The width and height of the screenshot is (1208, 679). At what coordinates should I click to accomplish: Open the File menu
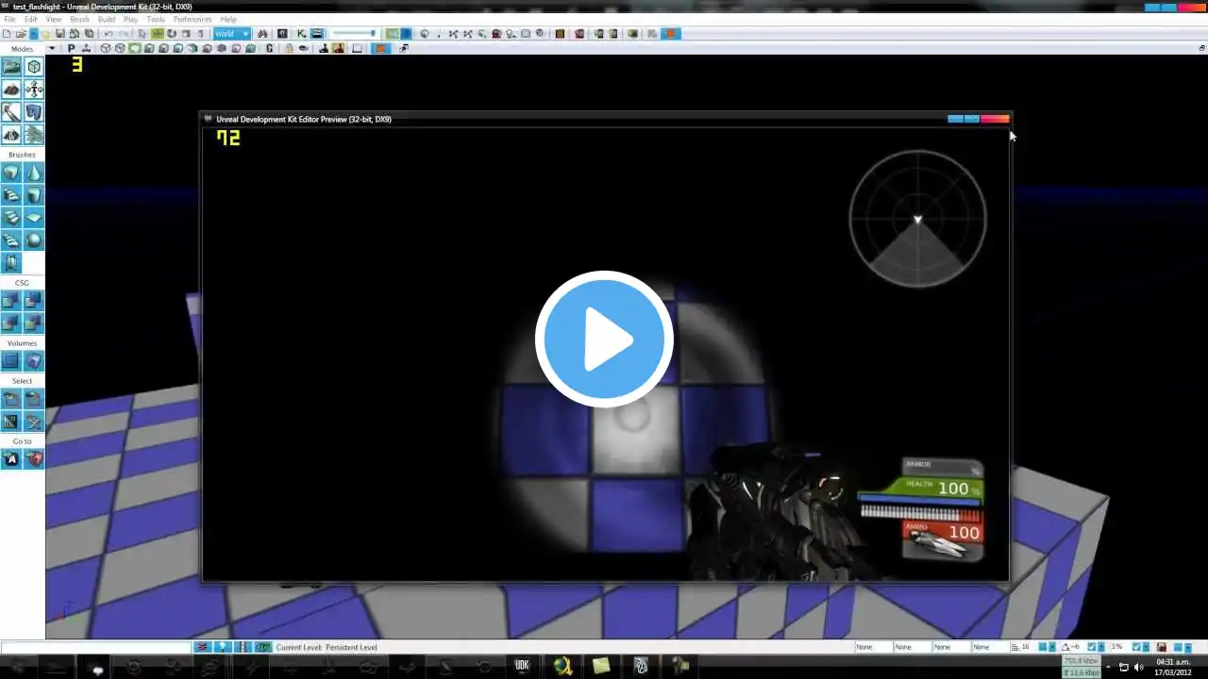pyautogui.click(x=9, y=19)
